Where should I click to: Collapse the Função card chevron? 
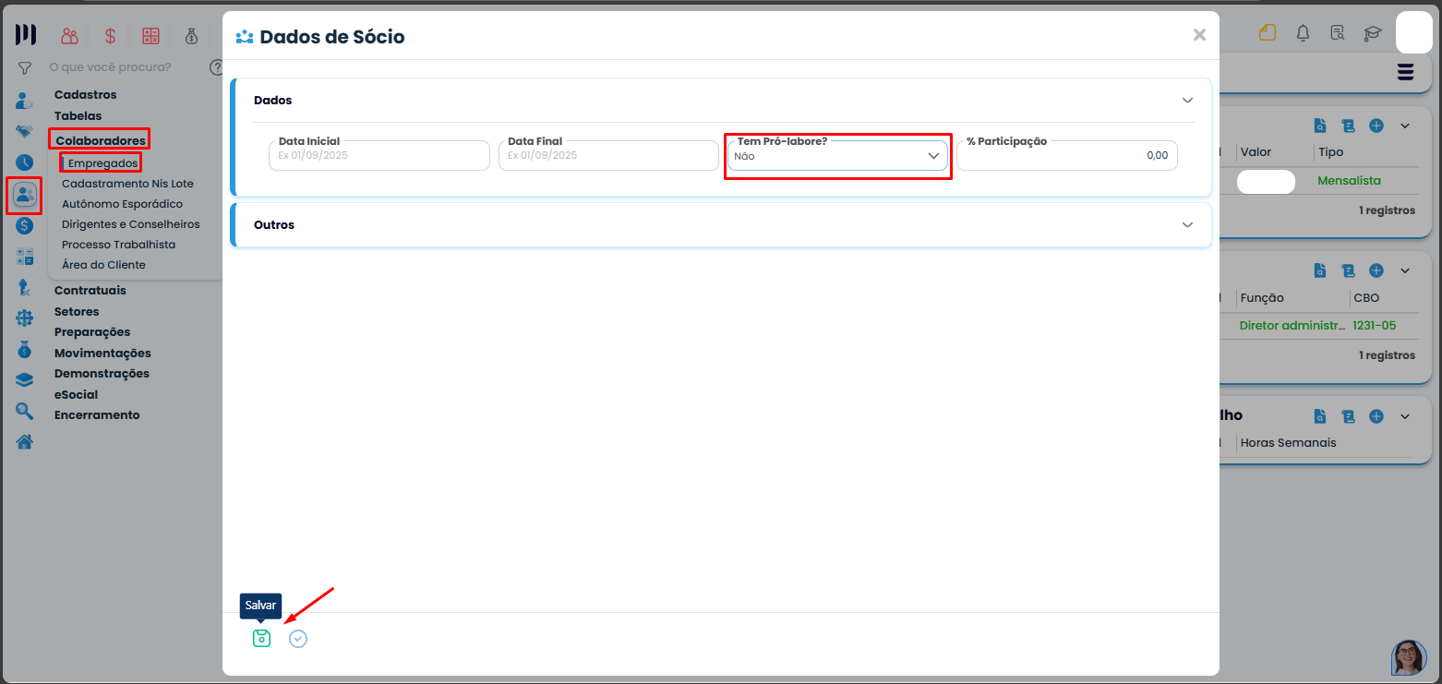(1405, 270)
